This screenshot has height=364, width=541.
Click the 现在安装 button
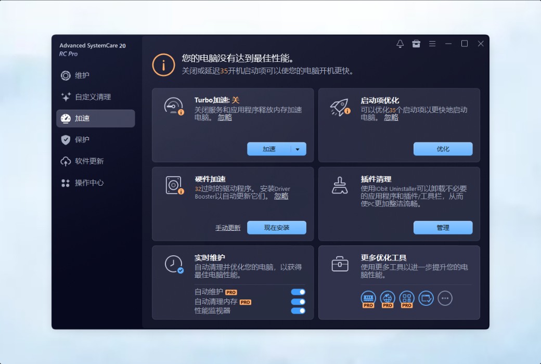click(x=277, y=228)
